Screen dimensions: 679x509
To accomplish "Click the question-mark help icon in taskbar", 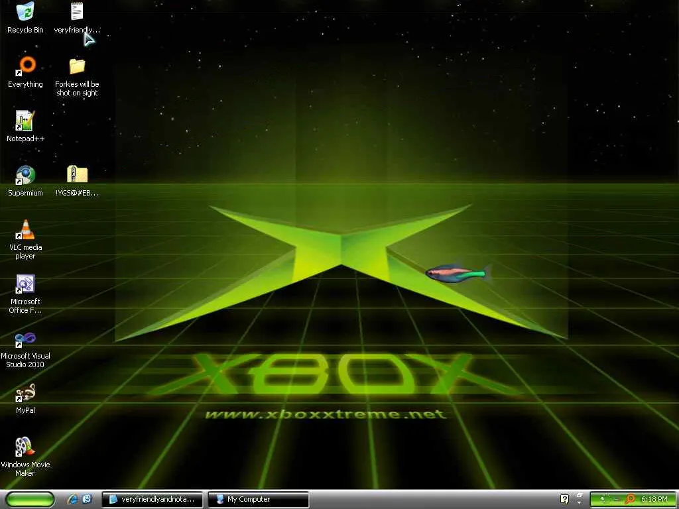I will [x=565, y=500].
